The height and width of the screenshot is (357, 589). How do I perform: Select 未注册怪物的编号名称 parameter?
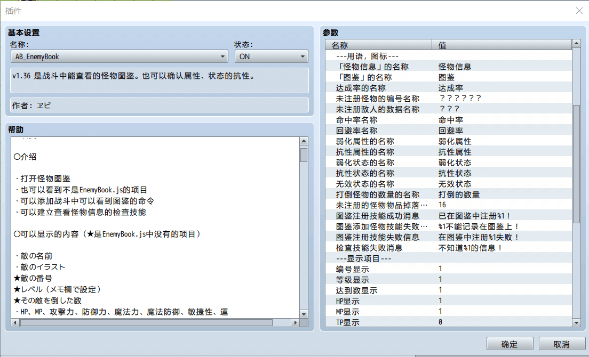[449, 99]
